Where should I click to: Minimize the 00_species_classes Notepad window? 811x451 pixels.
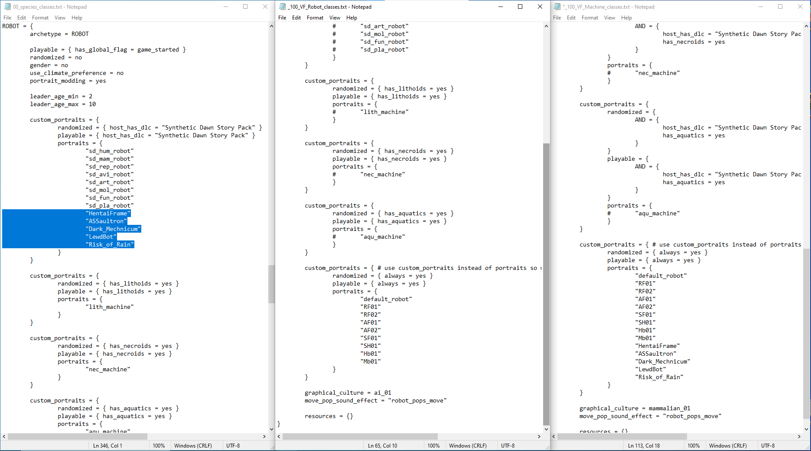(225, 6)
